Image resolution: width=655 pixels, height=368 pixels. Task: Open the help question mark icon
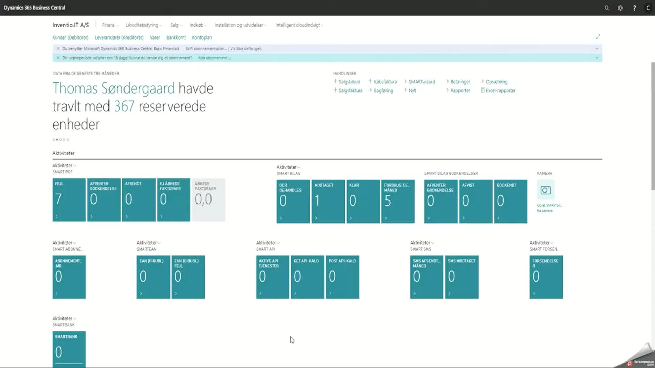[x=634, y=8]
